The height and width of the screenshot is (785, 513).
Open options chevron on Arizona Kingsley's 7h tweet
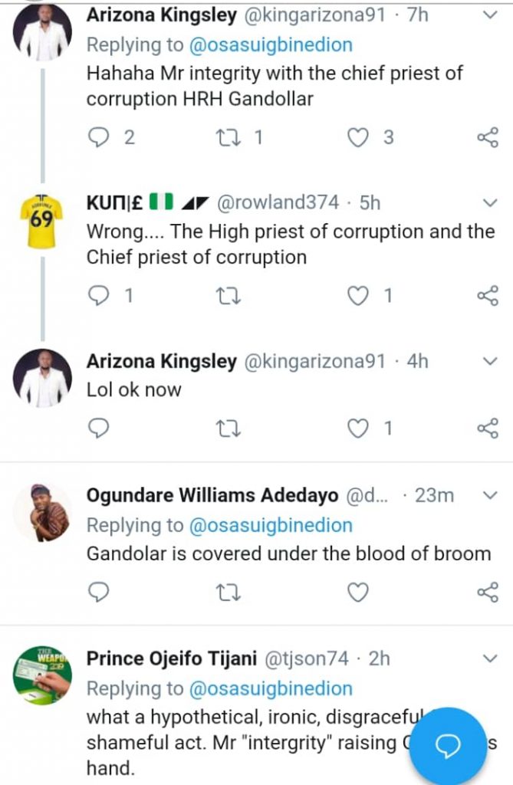[489, 15]
